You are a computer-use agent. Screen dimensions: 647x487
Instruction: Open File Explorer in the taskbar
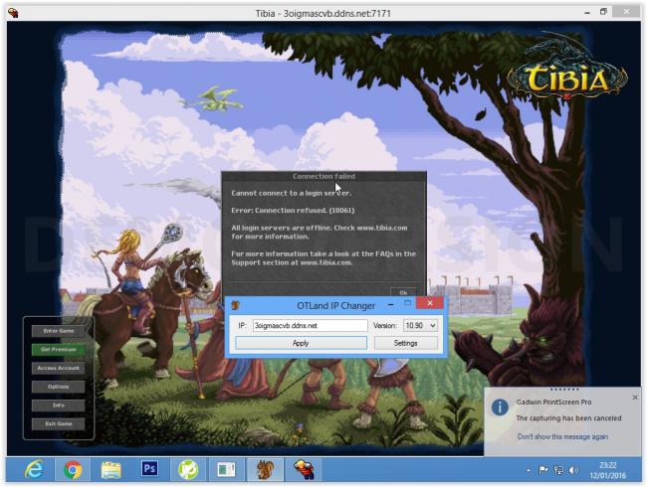[111, 470]
